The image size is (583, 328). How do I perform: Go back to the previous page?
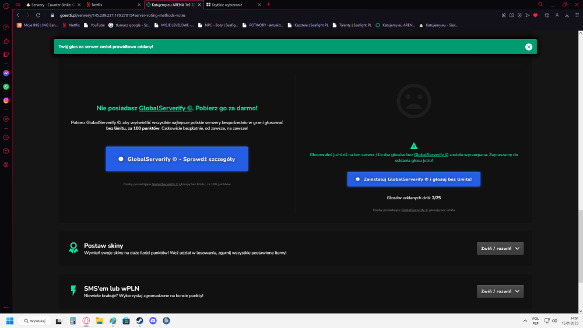(18, 15)
